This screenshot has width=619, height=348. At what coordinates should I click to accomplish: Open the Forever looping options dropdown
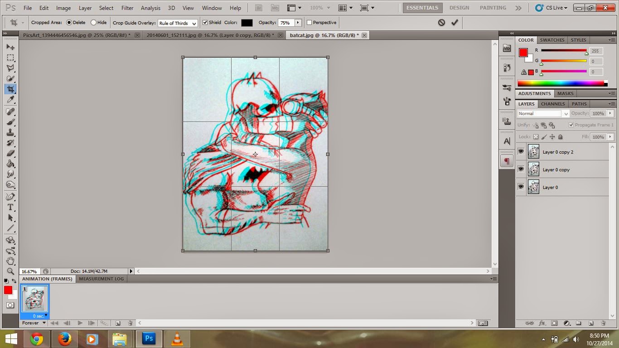pyautogui.click(x=35, y=323)
